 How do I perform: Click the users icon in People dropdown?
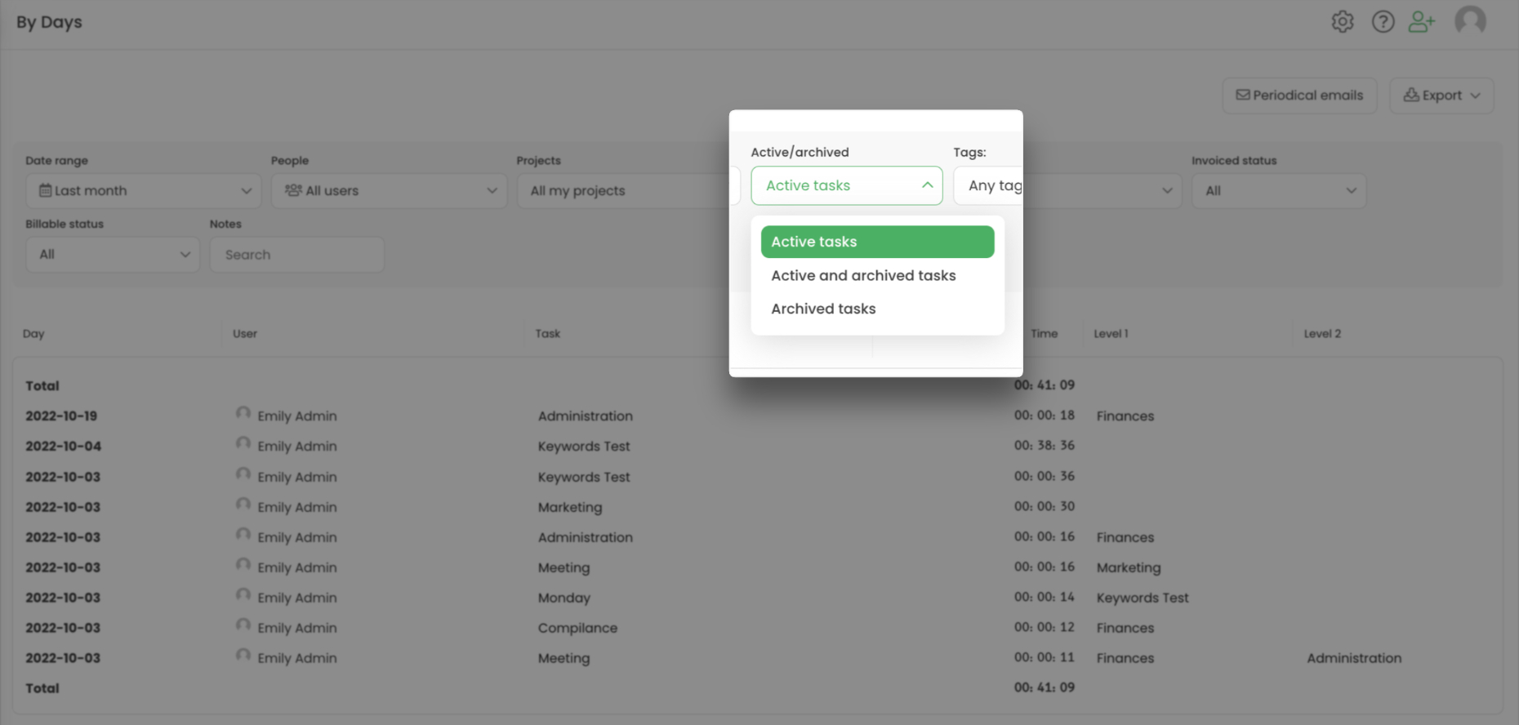293,190
